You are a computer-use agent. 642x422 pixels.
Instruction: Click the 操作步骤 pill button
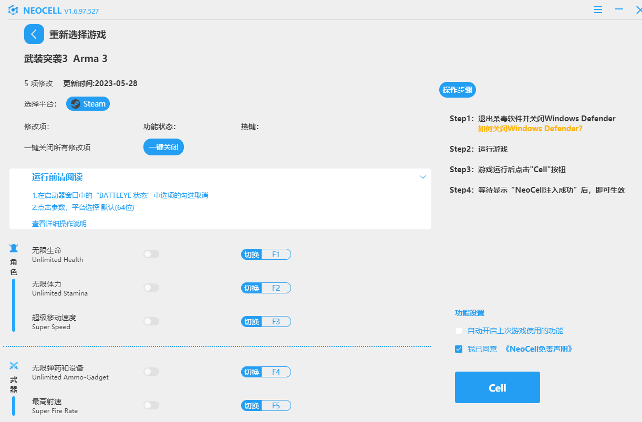coord(457,90)
